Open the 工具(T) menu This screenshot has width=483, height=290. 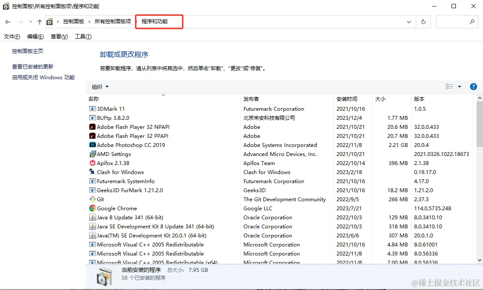[x=83, y=37]
